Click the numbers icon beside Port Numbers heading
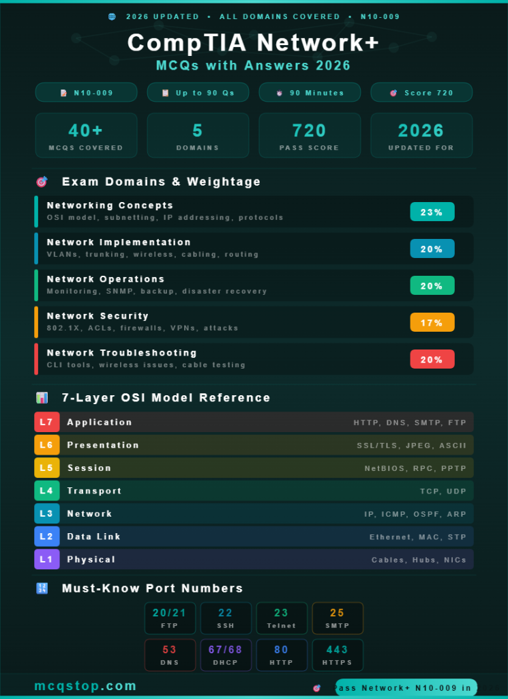This screenshot has width=508, height=699. tap(42, 588)
